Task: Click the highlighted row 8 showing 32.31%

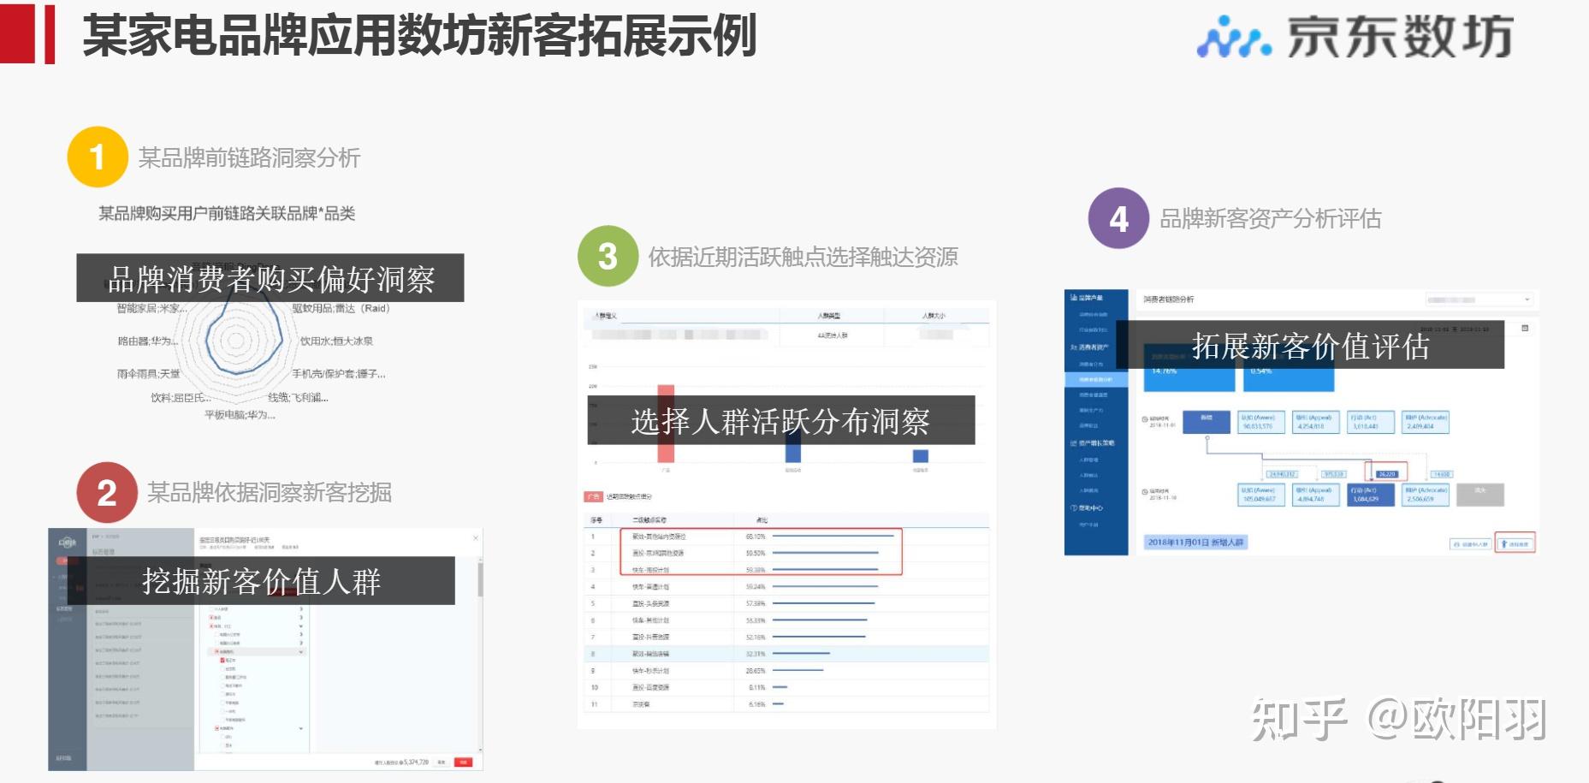Action: tap(786, 654)
